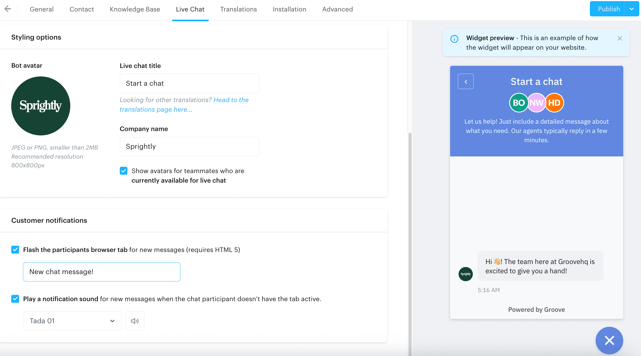
Task: Click the Sprightly bot avatar in the message preview
Action: [465, 274]
